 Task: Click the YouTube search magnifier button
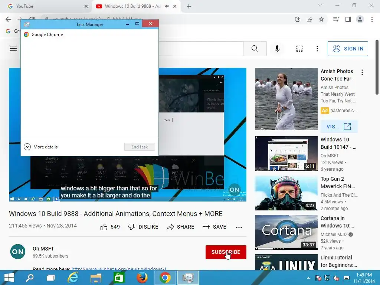point(255,49)
